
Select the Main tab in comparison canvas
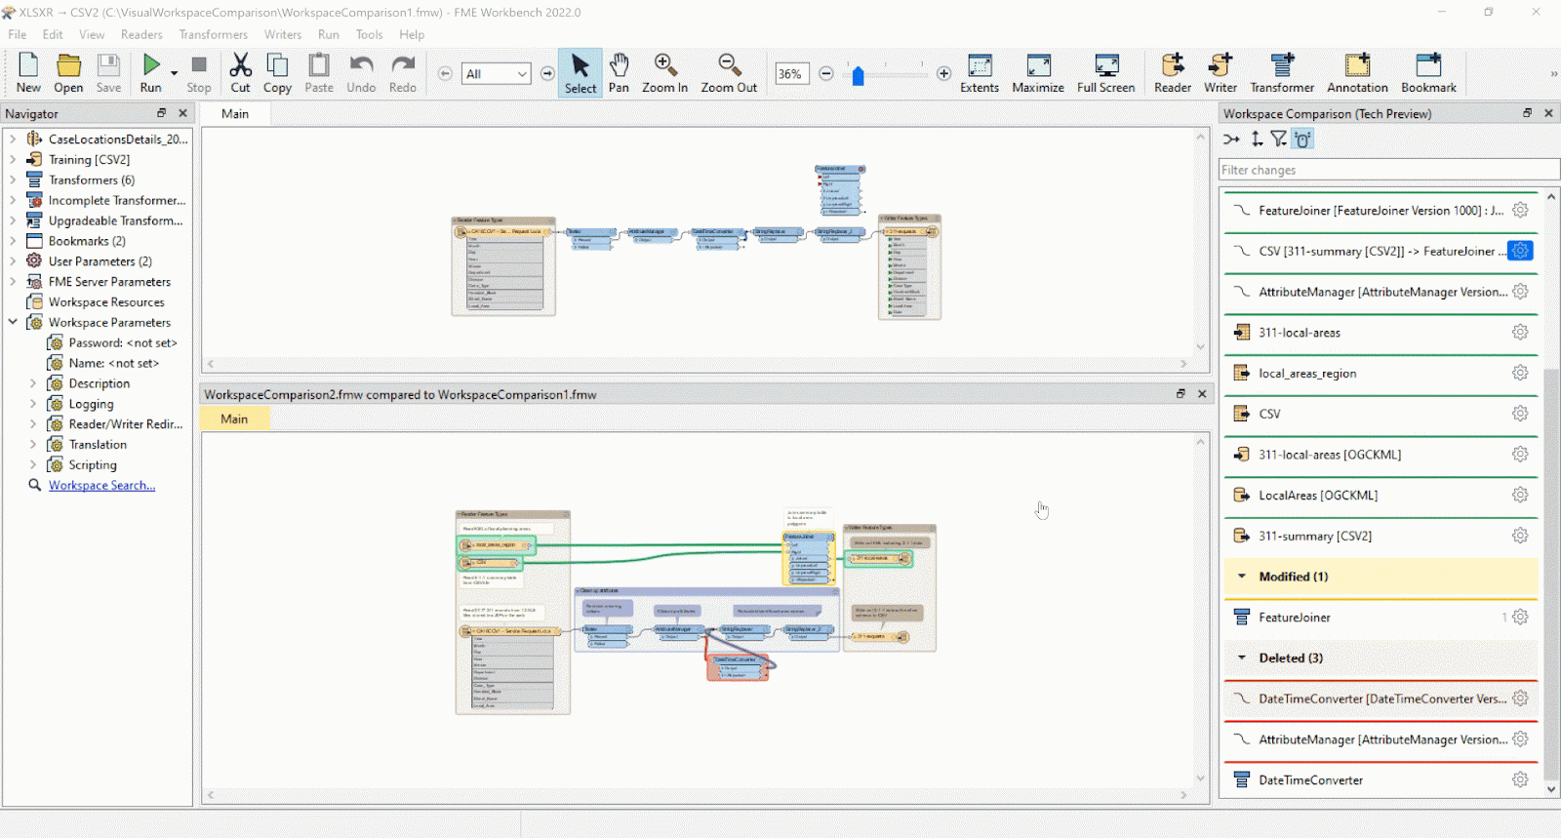coord(234,419)
